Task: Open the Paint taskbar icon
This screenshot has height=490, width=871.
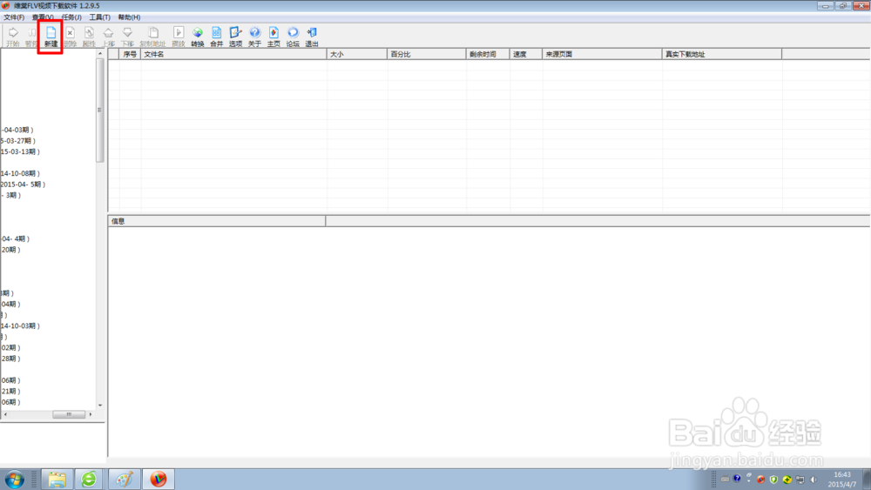Action: pos(125,480)
